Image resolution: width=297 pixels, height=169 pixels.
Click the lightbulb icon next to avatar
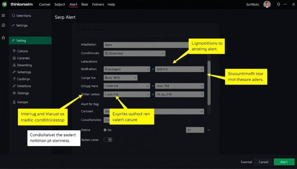point(278,4)
